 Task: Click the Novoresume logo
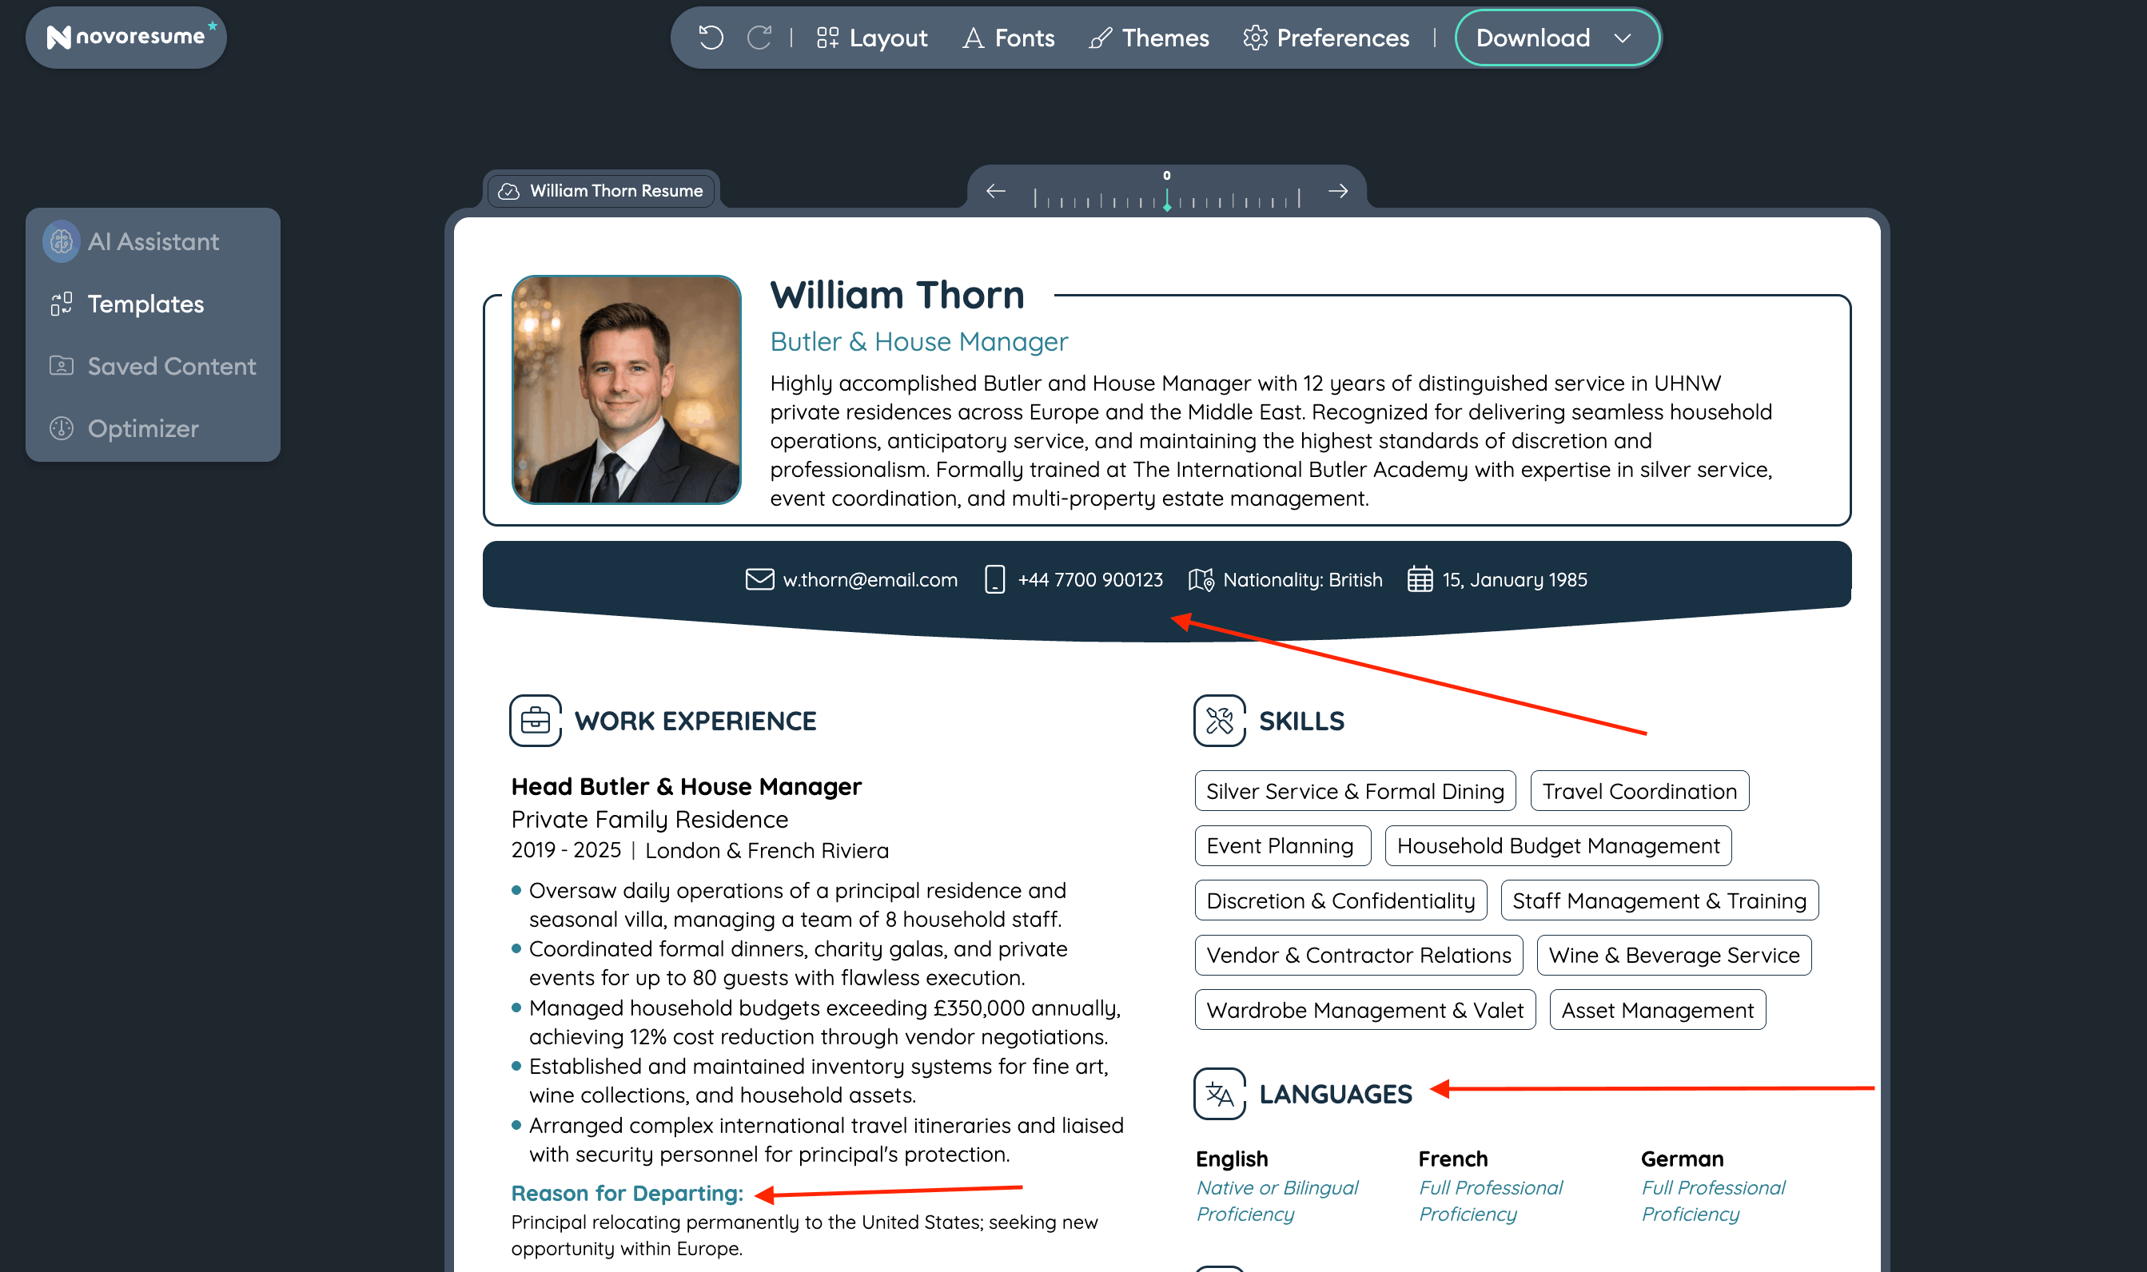click(x=126, y=37)
